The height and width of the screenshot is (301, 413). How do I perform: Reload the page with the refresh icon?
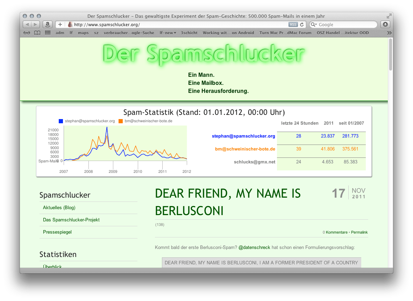click(x=302, y=24)
